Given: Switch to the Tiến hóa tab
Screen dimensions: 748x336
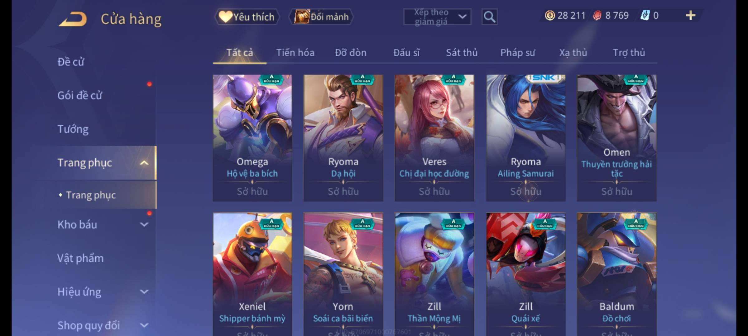Looking at the screenshot, I should pyautogui.click(x=295, y=53).
